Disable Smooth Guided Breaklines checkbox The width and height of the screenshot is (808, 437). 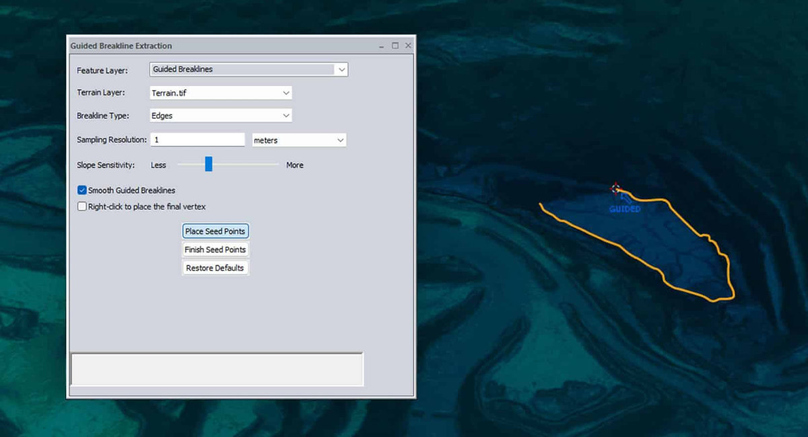pyautogui.click(x=82, y=190)
